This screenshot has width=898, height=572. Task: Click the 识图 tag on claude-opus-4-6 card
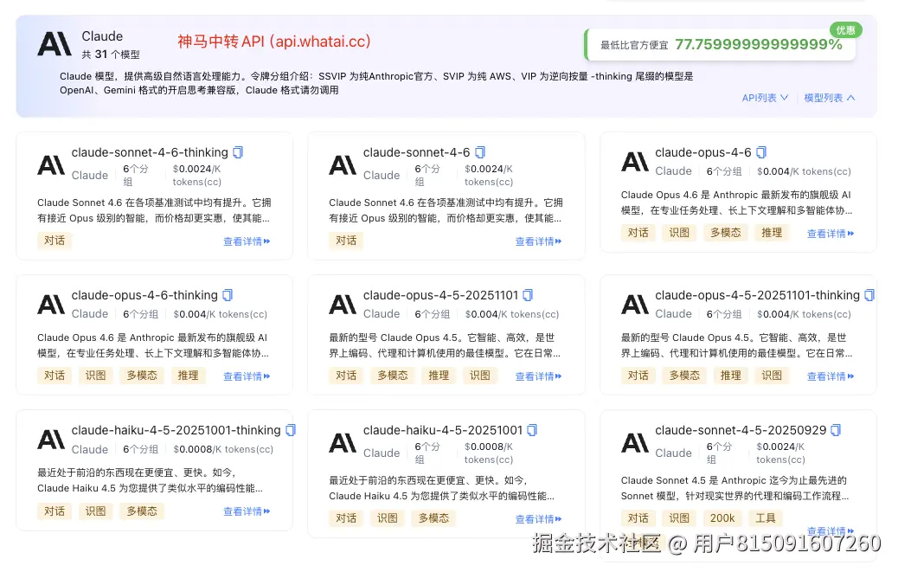[679, 233]
